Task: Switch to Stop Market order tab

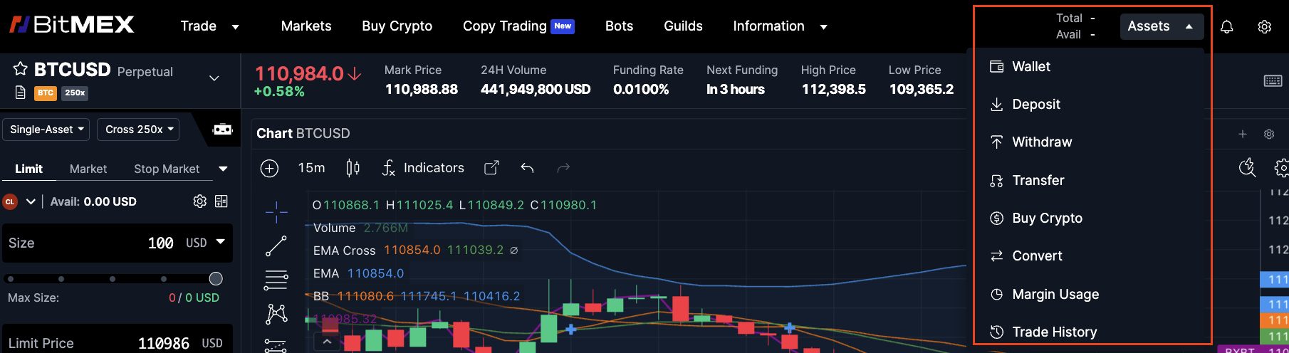Action: click(167, 169)
